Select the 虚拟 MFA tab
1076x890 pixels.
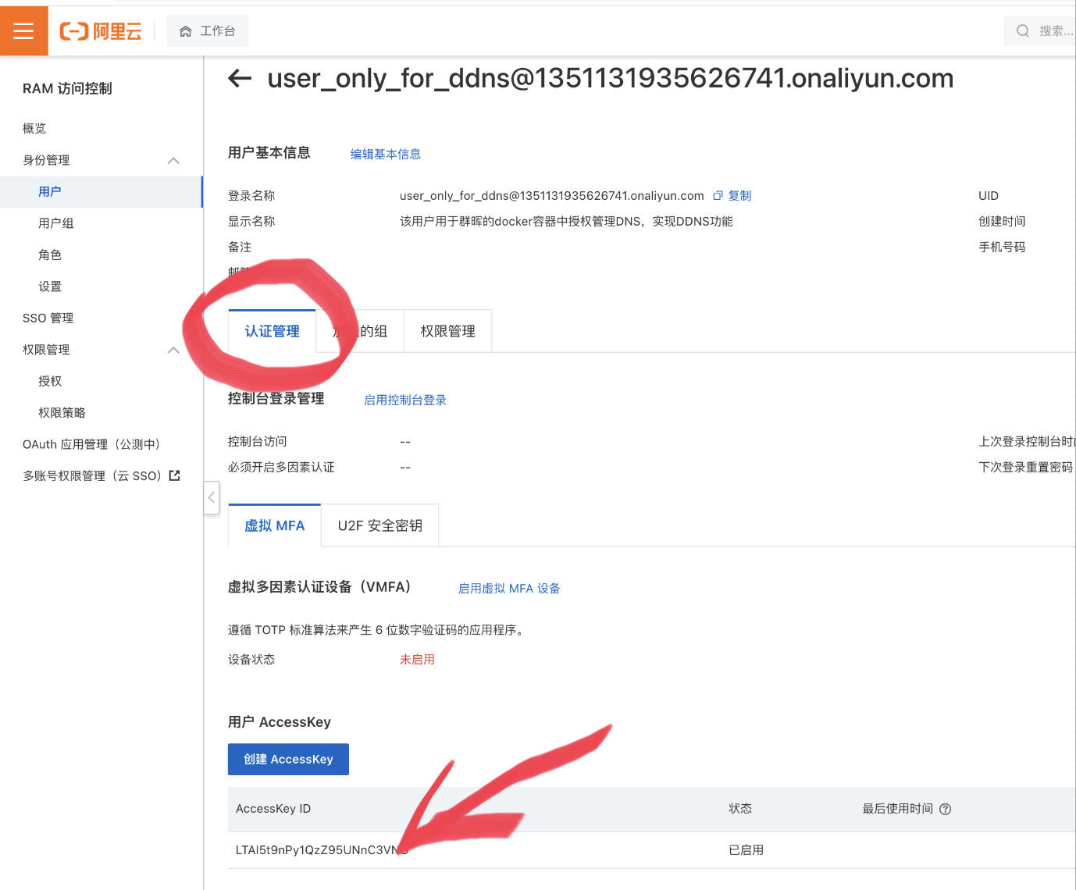(275, 525)
